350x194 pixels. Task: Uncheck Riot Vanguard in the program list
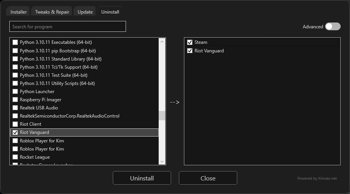click(x=15, y=132)
